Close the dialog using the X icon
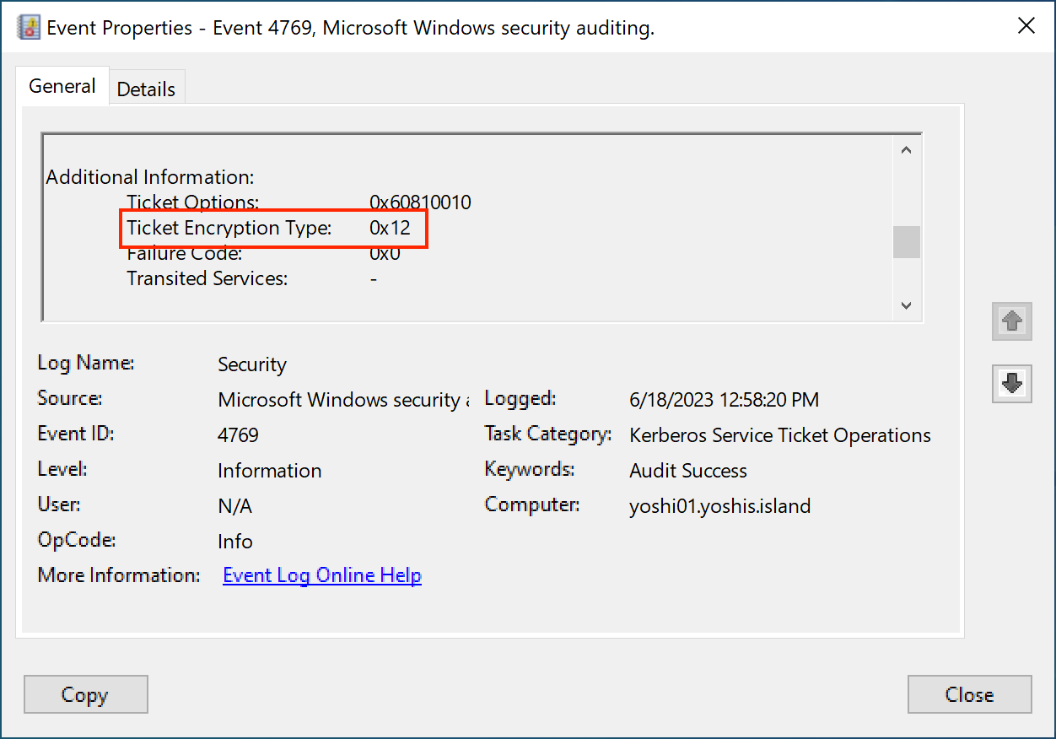The width and height of the screenshot is (1056, 739). pos(1026,26)
